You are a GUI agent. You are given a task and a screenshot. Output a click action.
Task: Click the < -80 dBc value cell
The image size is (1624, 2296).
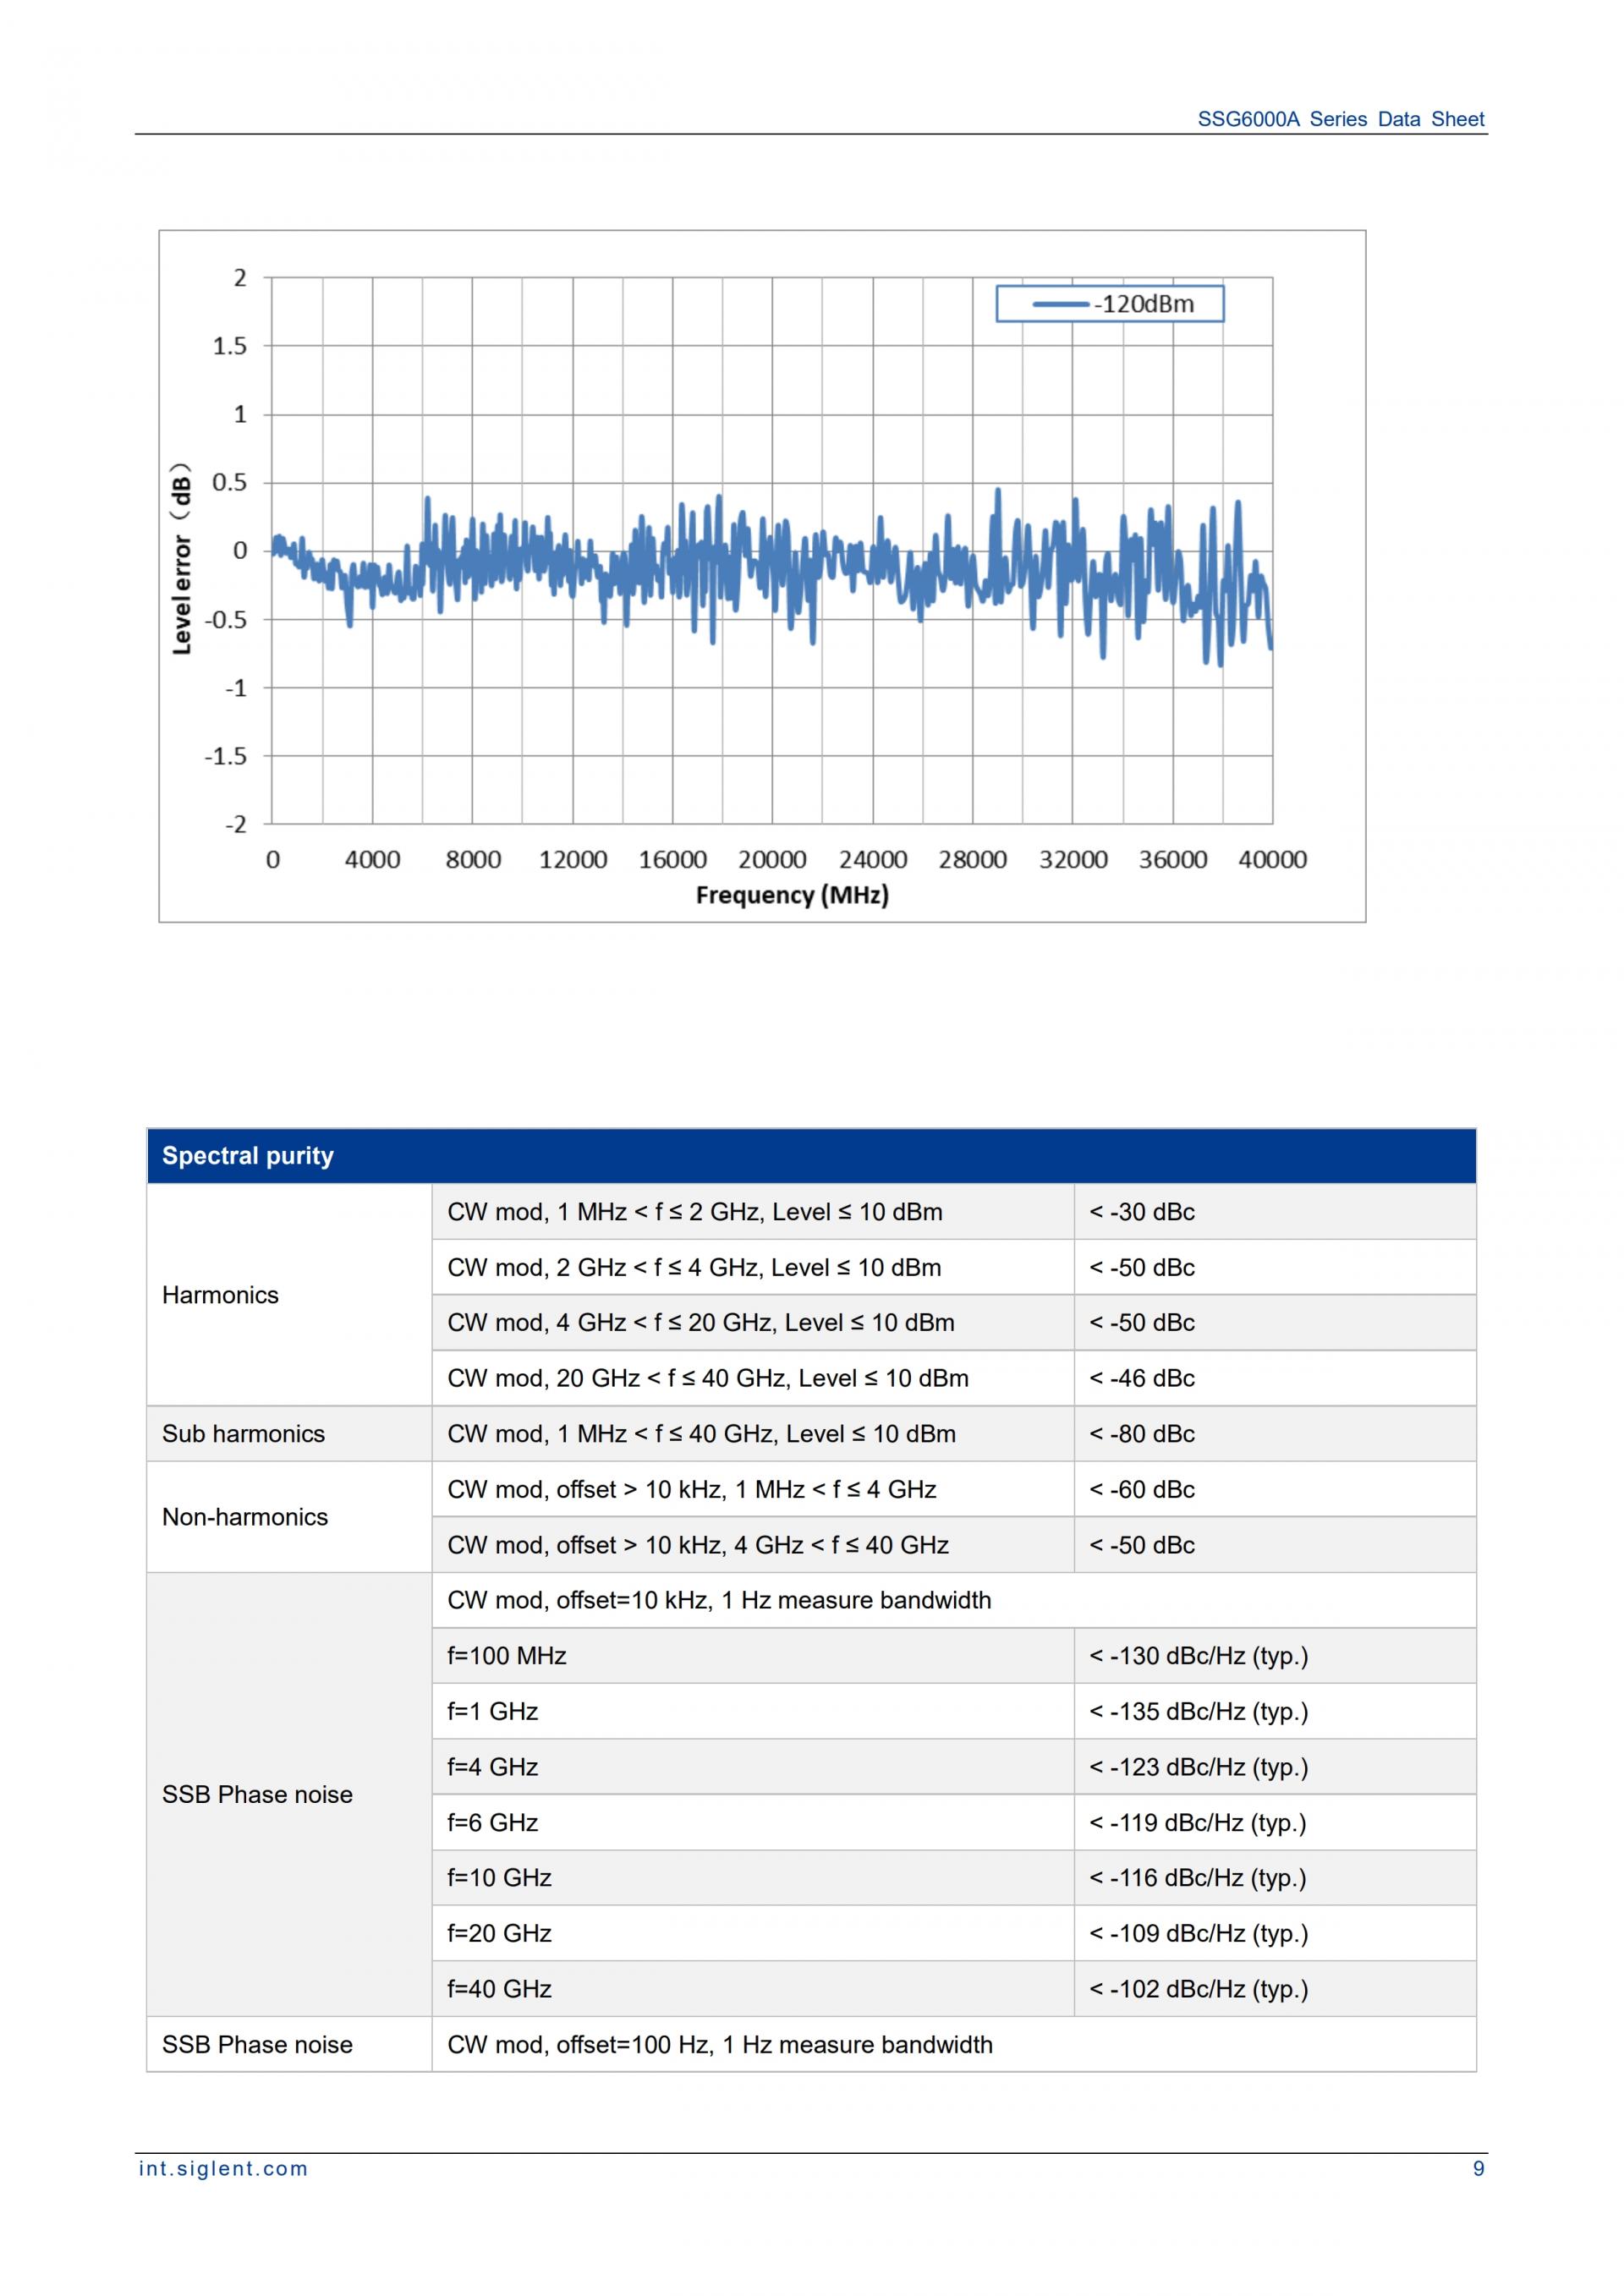(1142, 1433)
